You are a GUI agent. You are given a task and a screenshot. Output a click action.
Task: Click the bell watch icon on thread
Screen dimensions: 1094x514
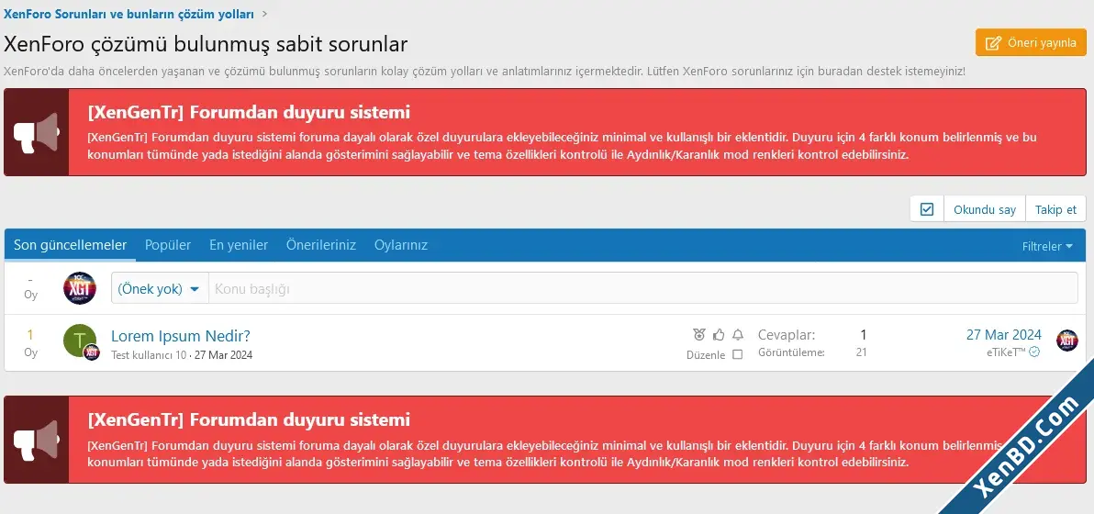(738, 335)
